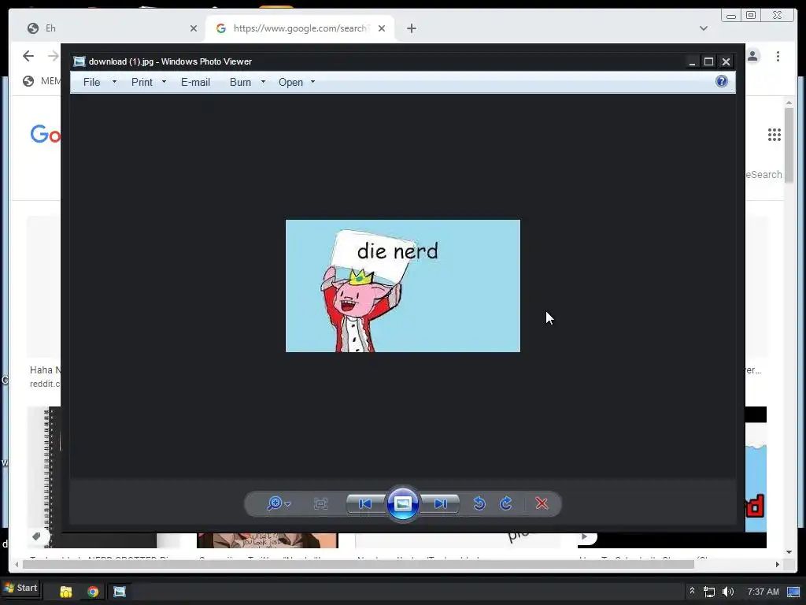Image resolution: width=806 pixels, height=605 pixels.
Task: Open the Chrome profile avatar
Action: click(x=753, y=56)
